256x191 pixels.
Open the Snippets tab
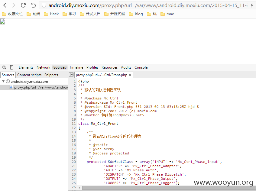click(x=51, y=75)
